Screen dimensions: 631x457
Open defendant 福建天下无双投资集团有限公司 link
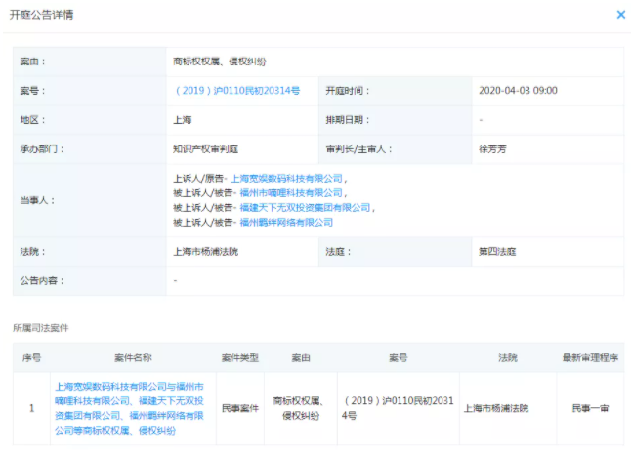tap(305, 208)
